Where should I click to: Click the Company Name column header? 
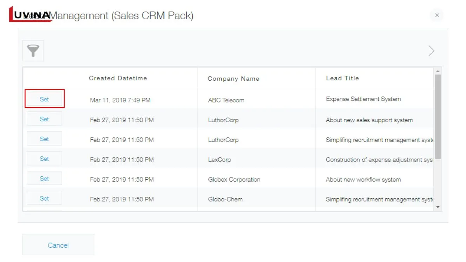coord(233,78)
